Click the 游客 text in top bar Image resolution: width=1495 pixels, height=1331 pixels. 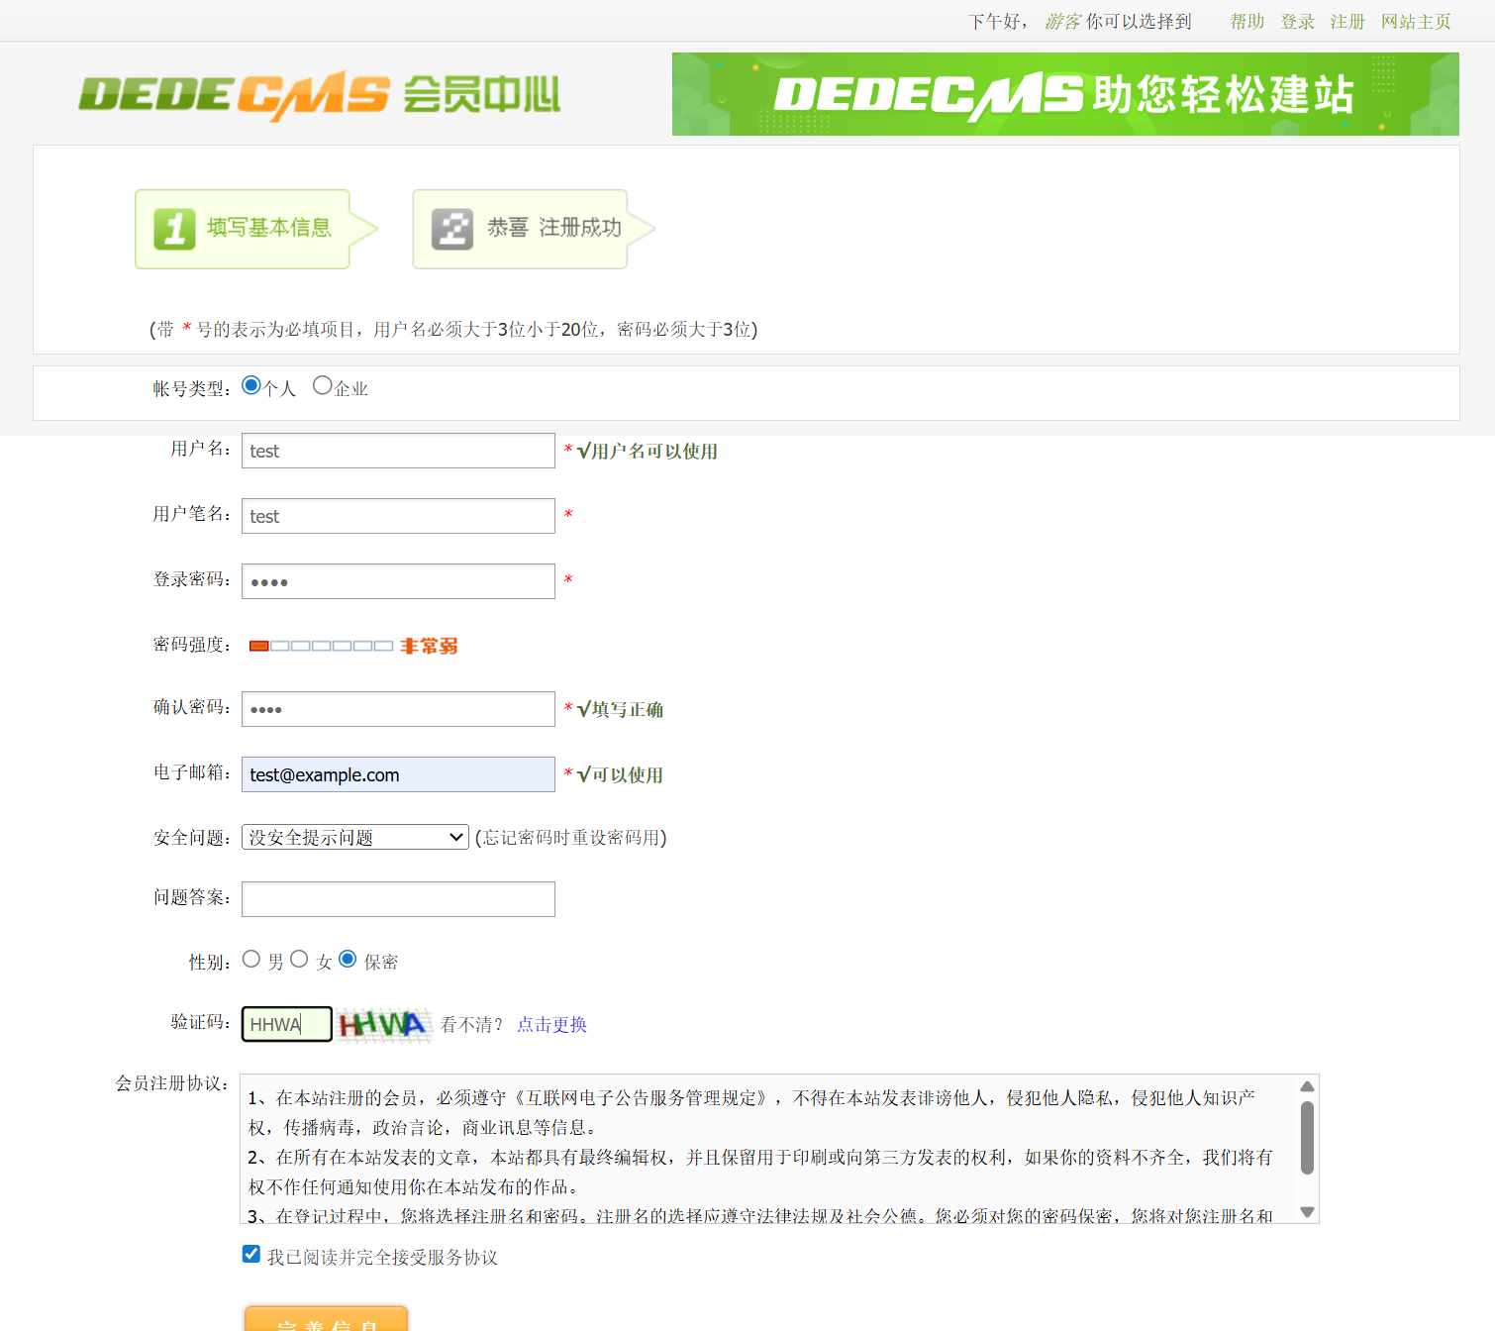[1063, 21]
